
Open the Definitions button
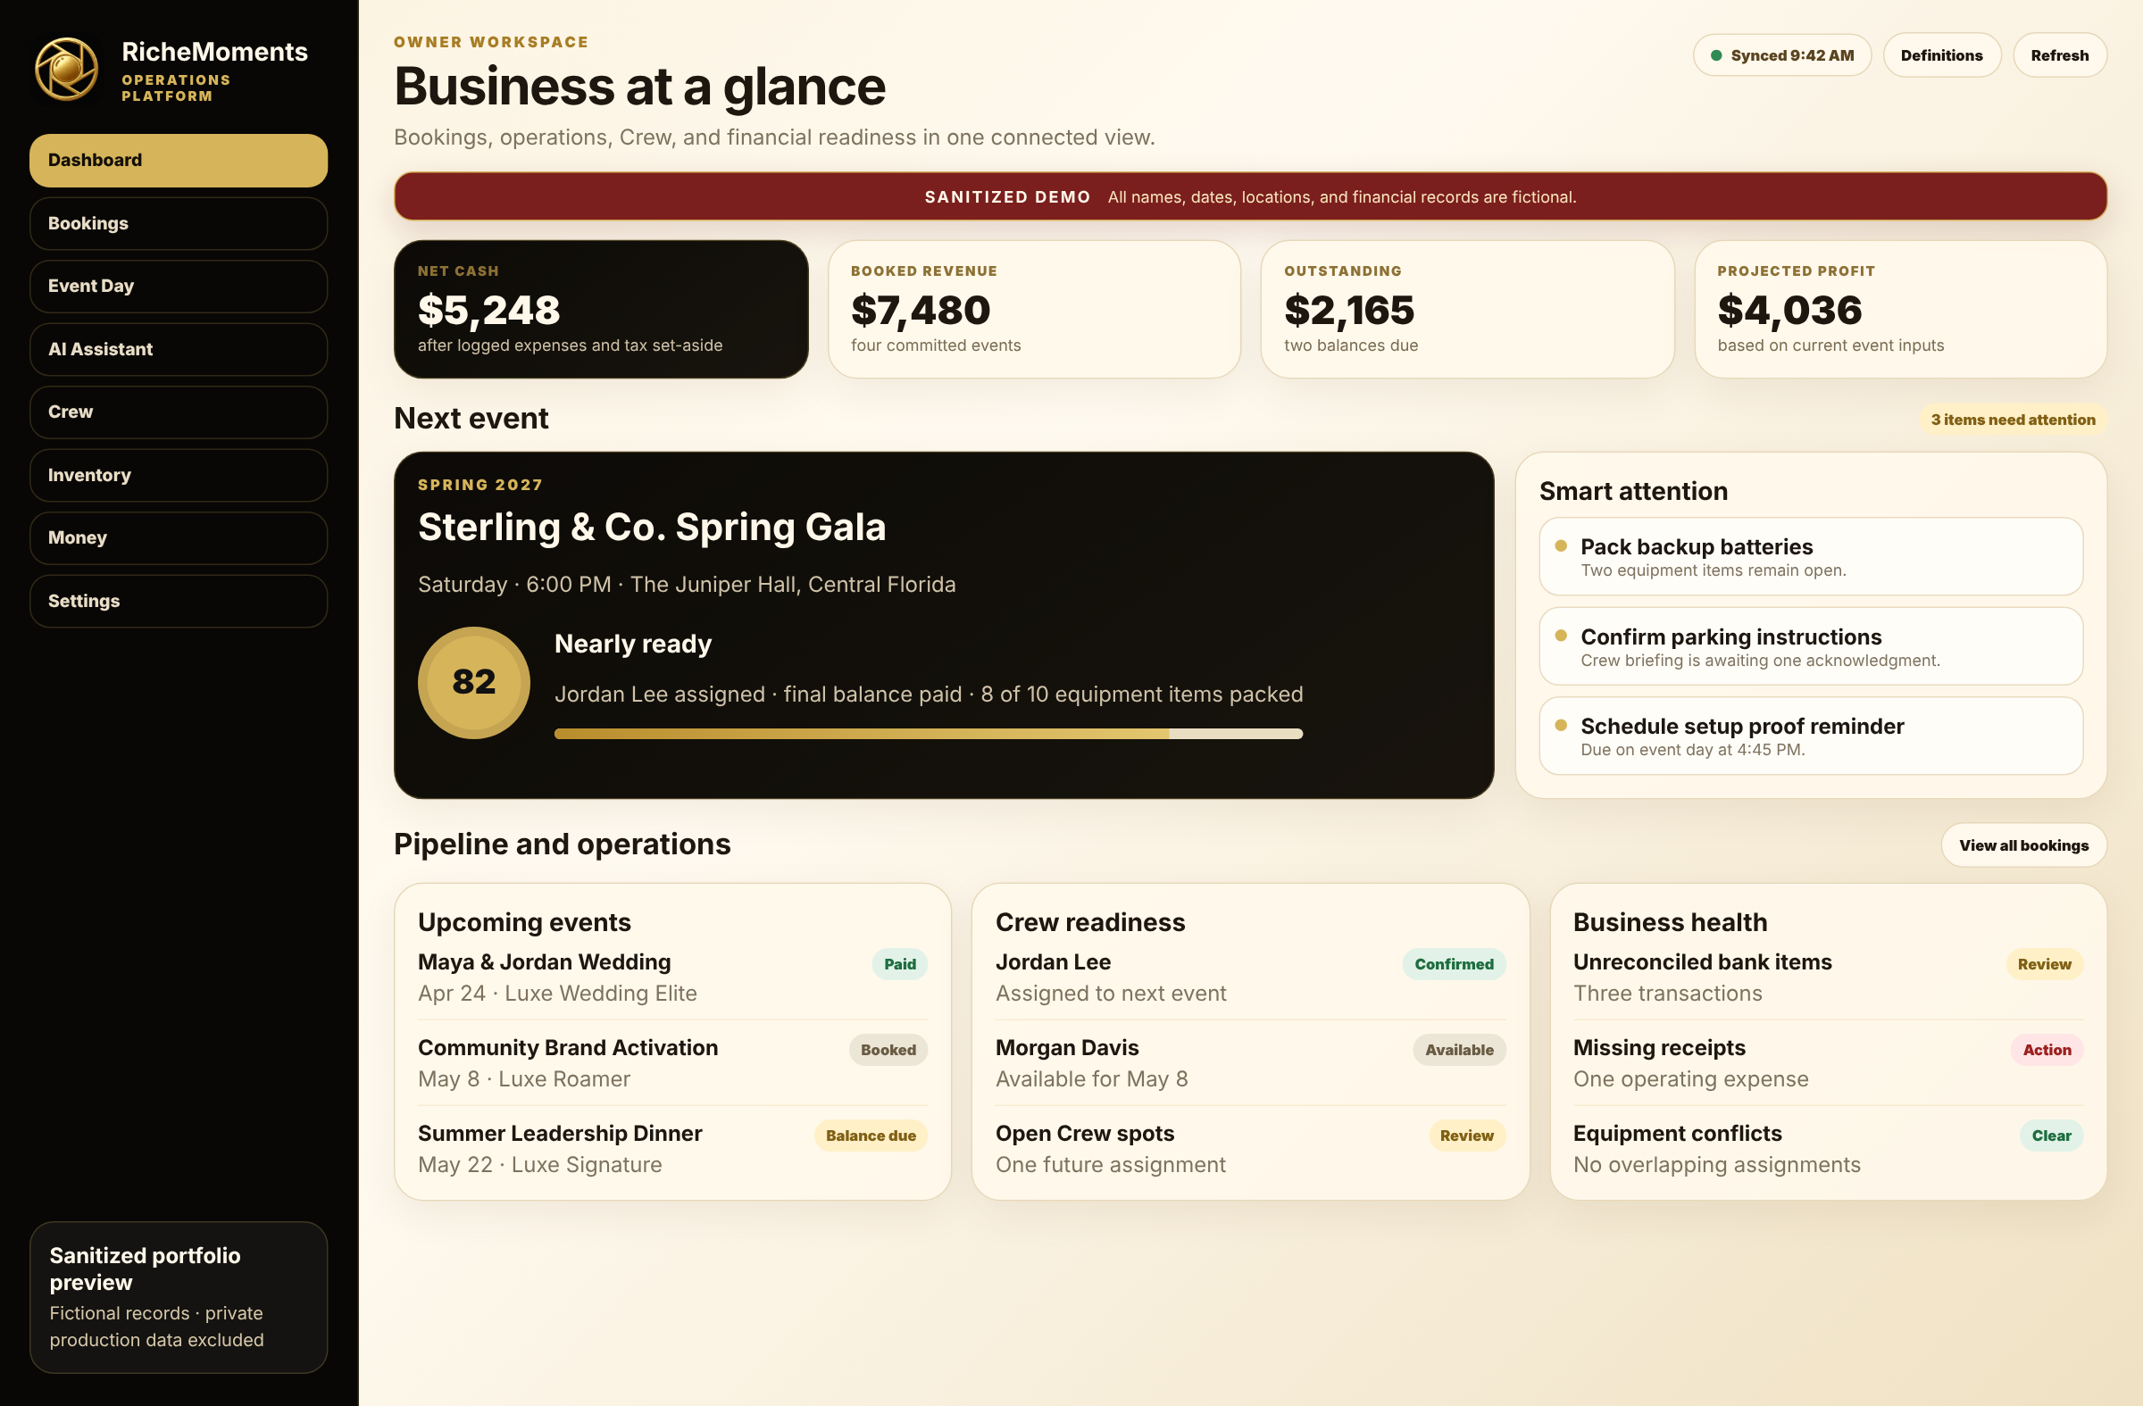click(1941, 55)
